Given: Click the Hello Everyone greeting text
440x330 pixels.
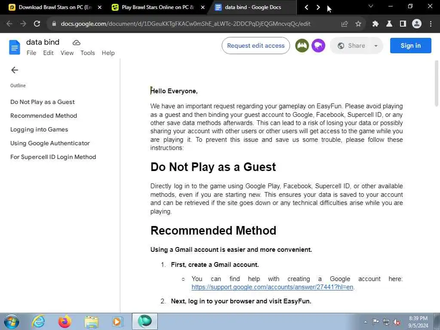Looking at the screenshot, I should pyautogui.click(x=174, y=91).
